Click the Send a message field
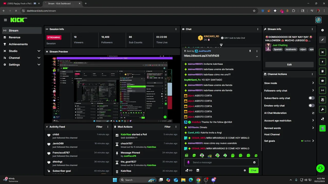Screen dimensions: 328x184 click(x=221, y=162)
